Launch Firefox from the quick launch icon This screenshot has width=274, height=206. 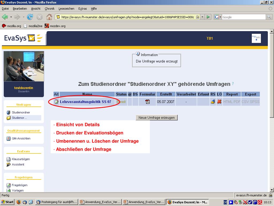point(19,202)
